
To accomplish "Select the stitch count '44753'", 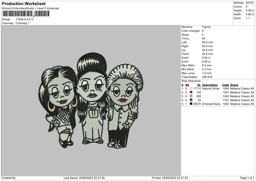I will (250, 3).
